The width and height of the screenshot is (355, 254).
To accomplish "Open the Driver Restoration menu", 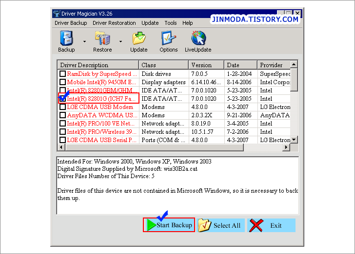I will coord(114,23).
